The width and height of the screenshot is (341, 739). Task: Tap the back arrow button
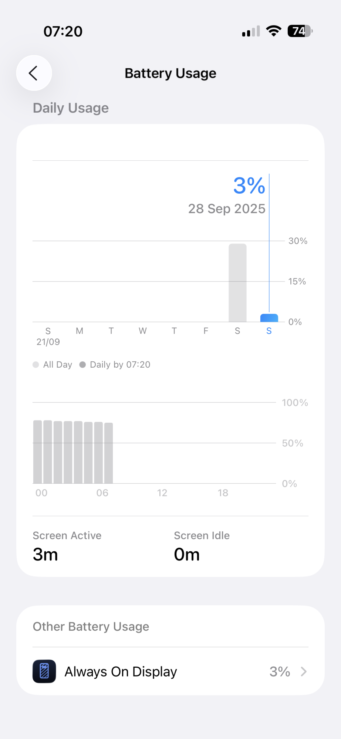pos(34,73)
